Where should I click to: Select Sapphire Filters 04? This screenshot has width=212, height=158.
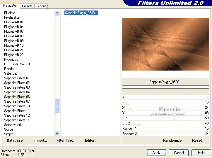pos(17,92)
